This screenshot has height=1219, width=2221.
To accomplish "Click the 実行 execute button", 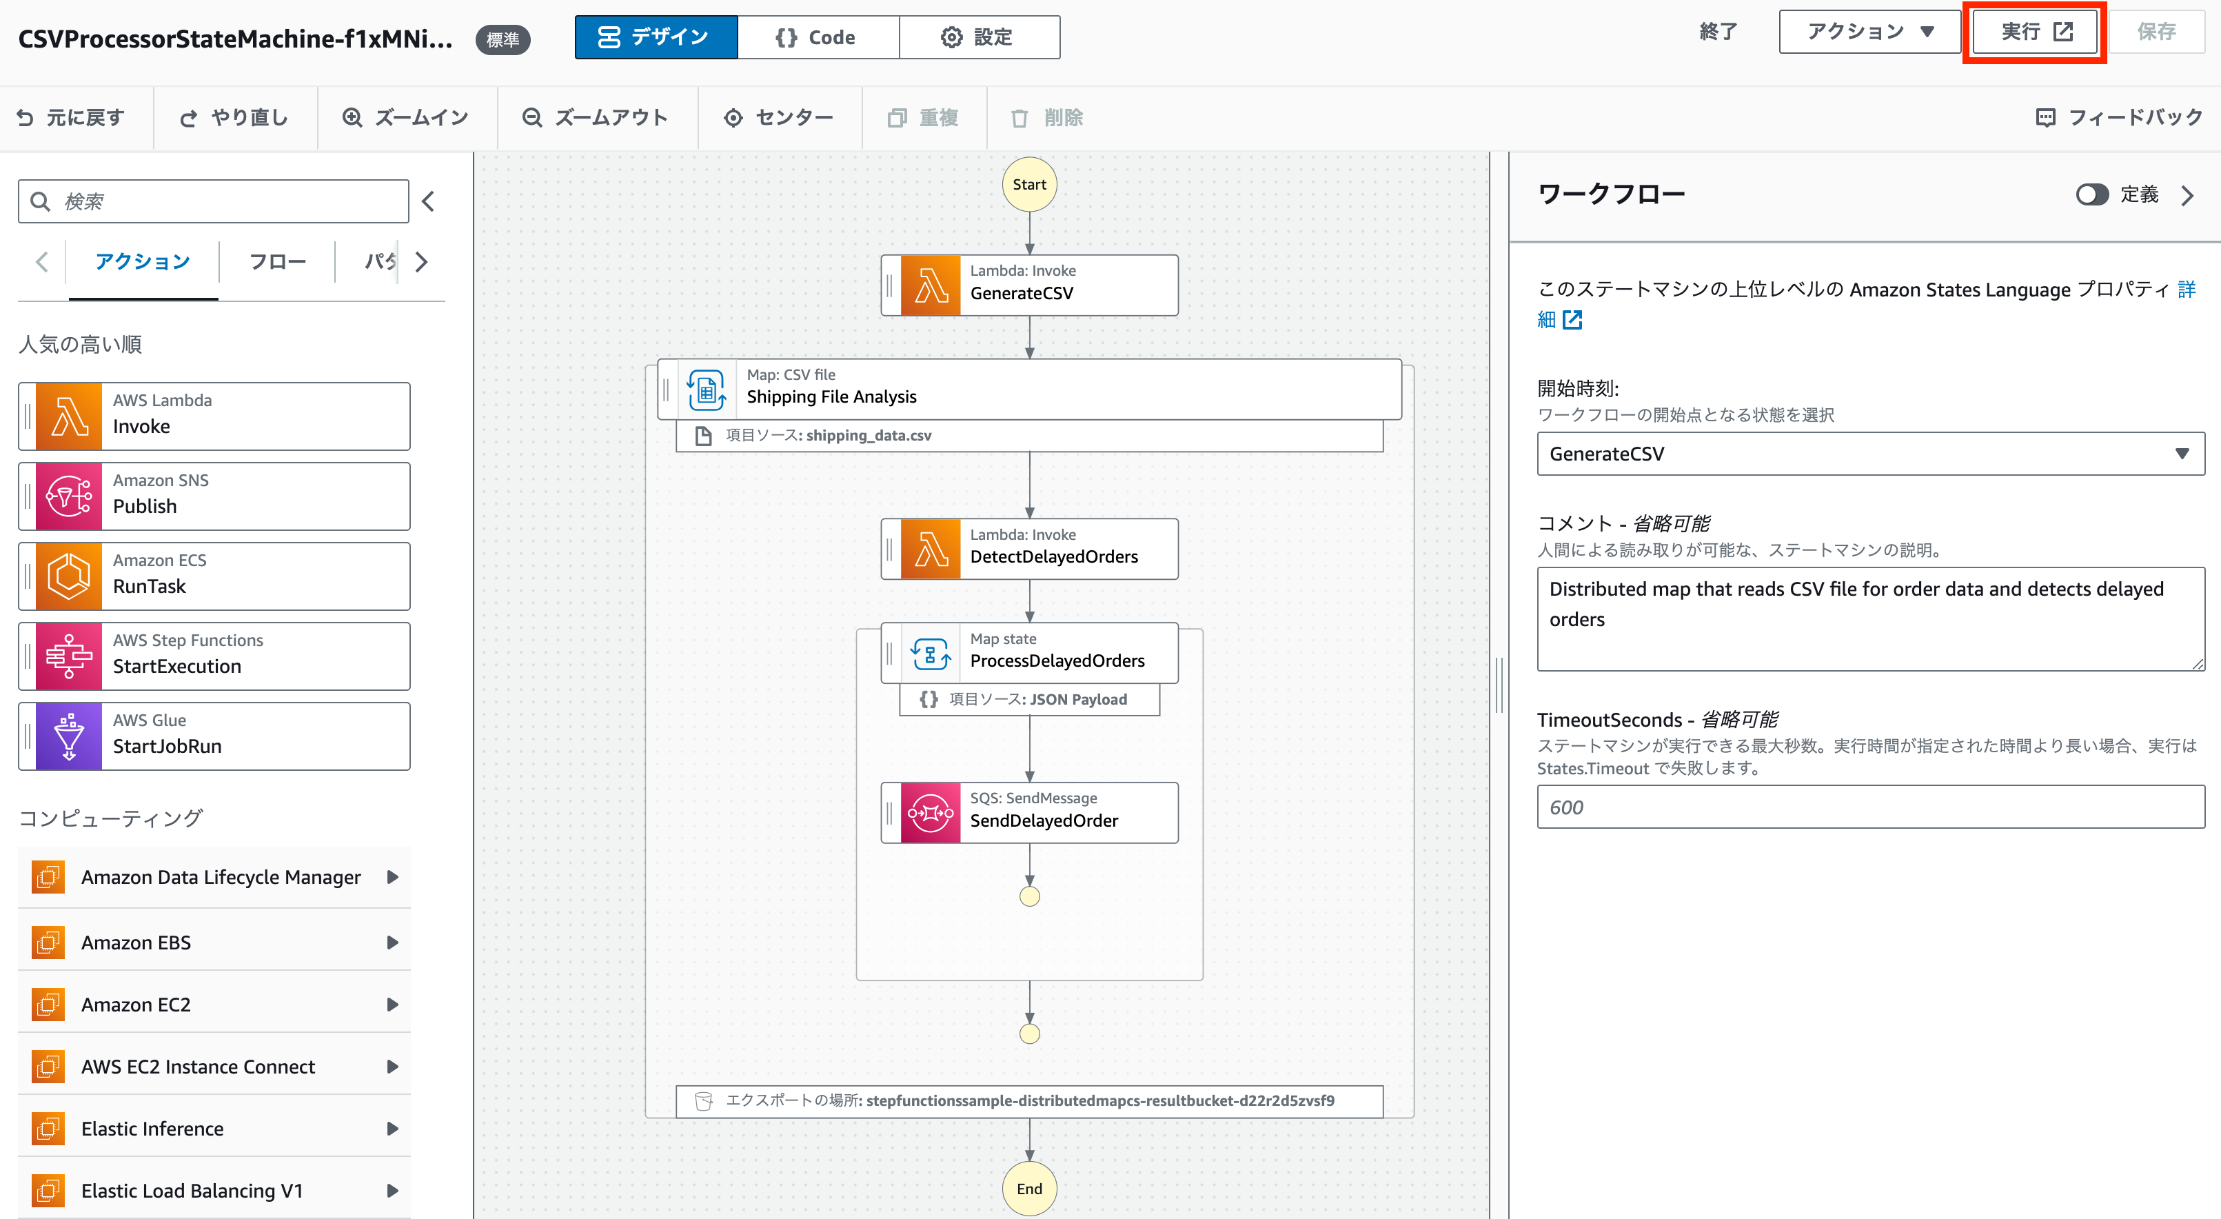I will (x=2035, y=32).
